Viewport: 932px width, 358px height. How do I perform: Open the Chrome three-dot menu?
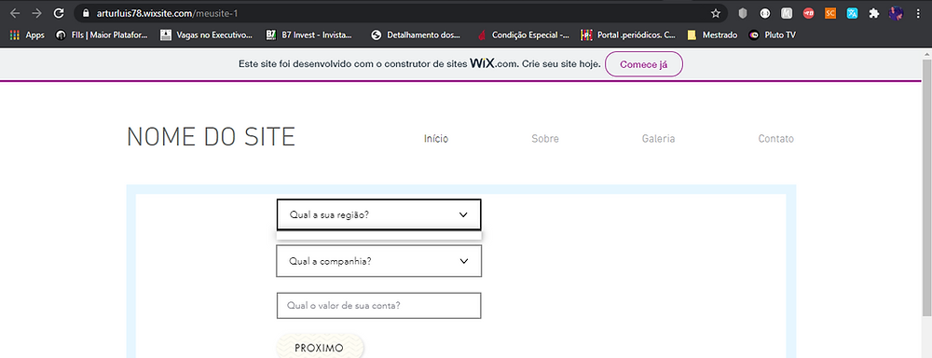pos(918,13)
